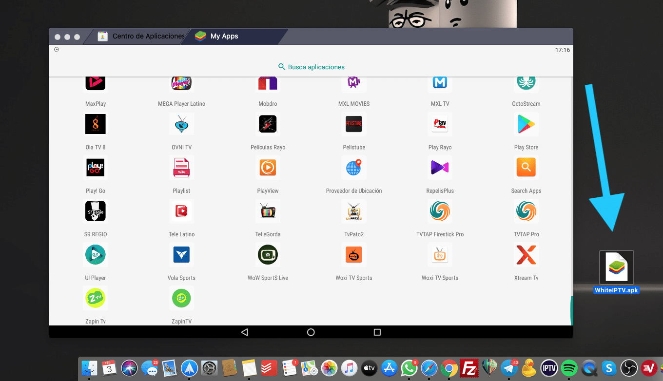The image size is (663, 381).
Task: Launch the MaxPlay app
Action: tap(95, 83)
